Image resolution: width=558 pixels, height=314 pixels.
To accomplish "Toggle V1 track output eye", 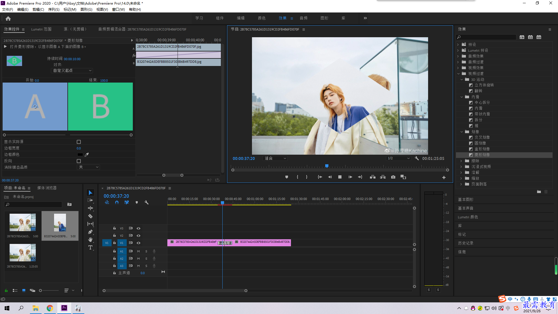I will 139,243.
